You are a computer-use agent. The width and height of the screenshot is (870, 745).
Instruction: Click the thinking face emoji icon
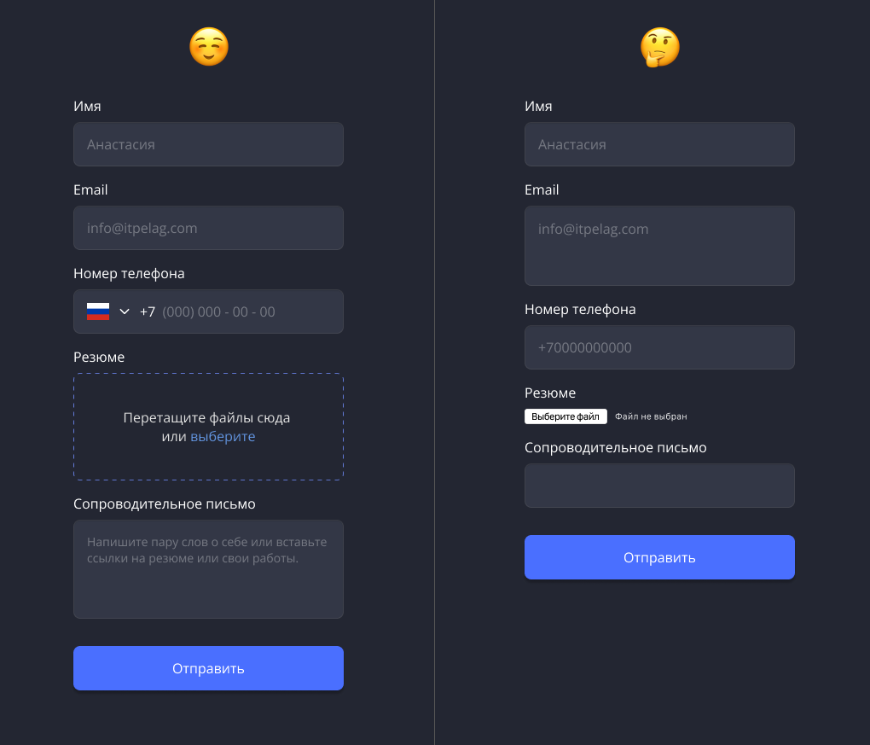coord(659,47)
